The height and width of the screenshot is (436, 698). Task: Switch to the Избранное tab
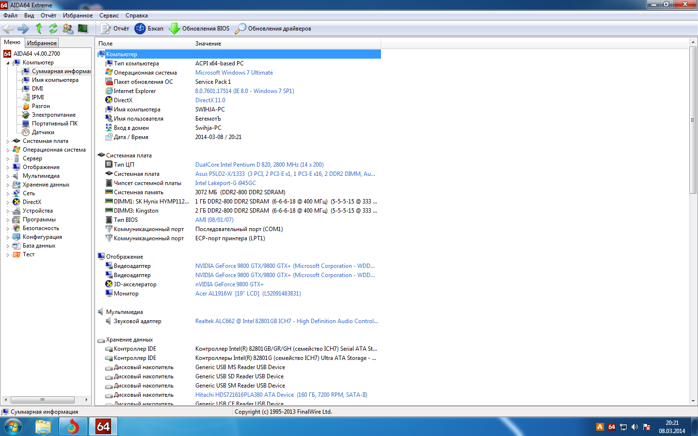tap(42, 43)
